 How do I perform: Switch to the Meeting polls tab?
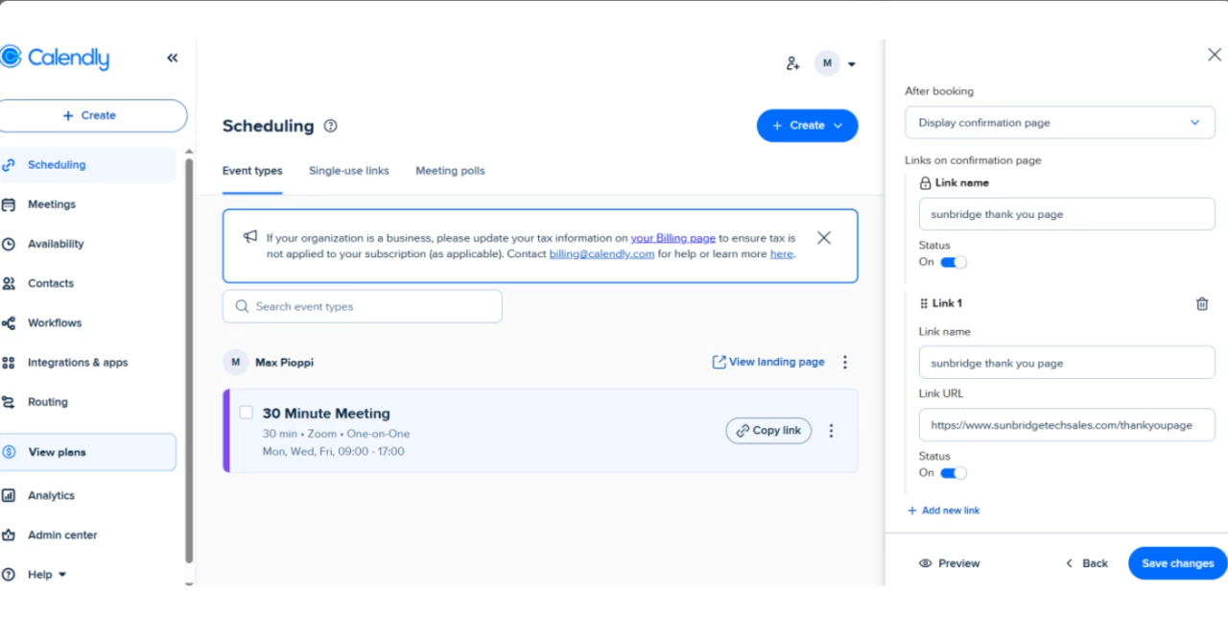point(450,171)
